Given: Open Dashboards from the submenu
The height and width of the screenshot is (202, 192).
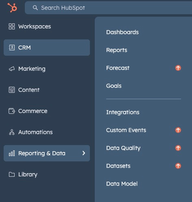Looking at the screenshot, I should point(122,32).
